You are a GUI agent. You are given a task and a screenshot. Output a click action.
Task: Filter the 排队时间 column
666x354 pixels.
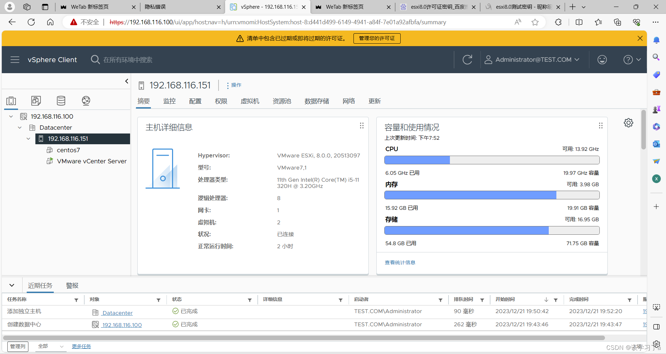click(x=482, y=300)
